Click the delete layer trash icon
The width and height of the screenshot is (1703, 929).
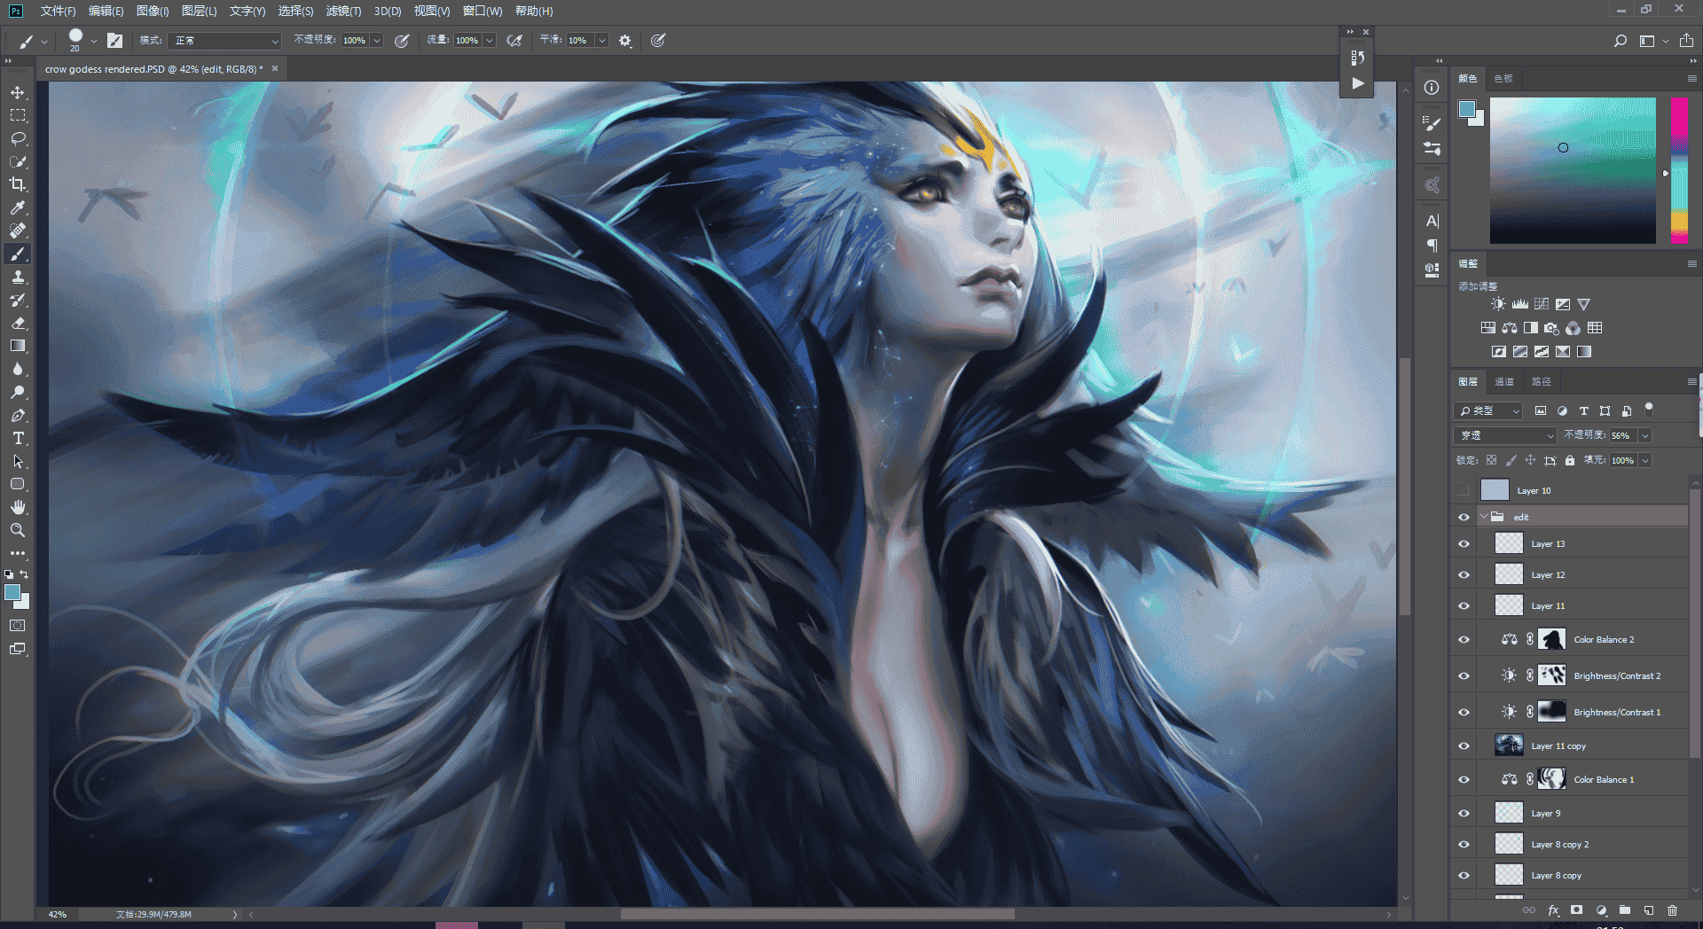(1673, 910)
